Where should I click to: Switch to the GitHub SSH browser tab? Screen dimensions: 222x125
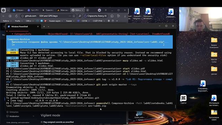click(x=77, y=10)
